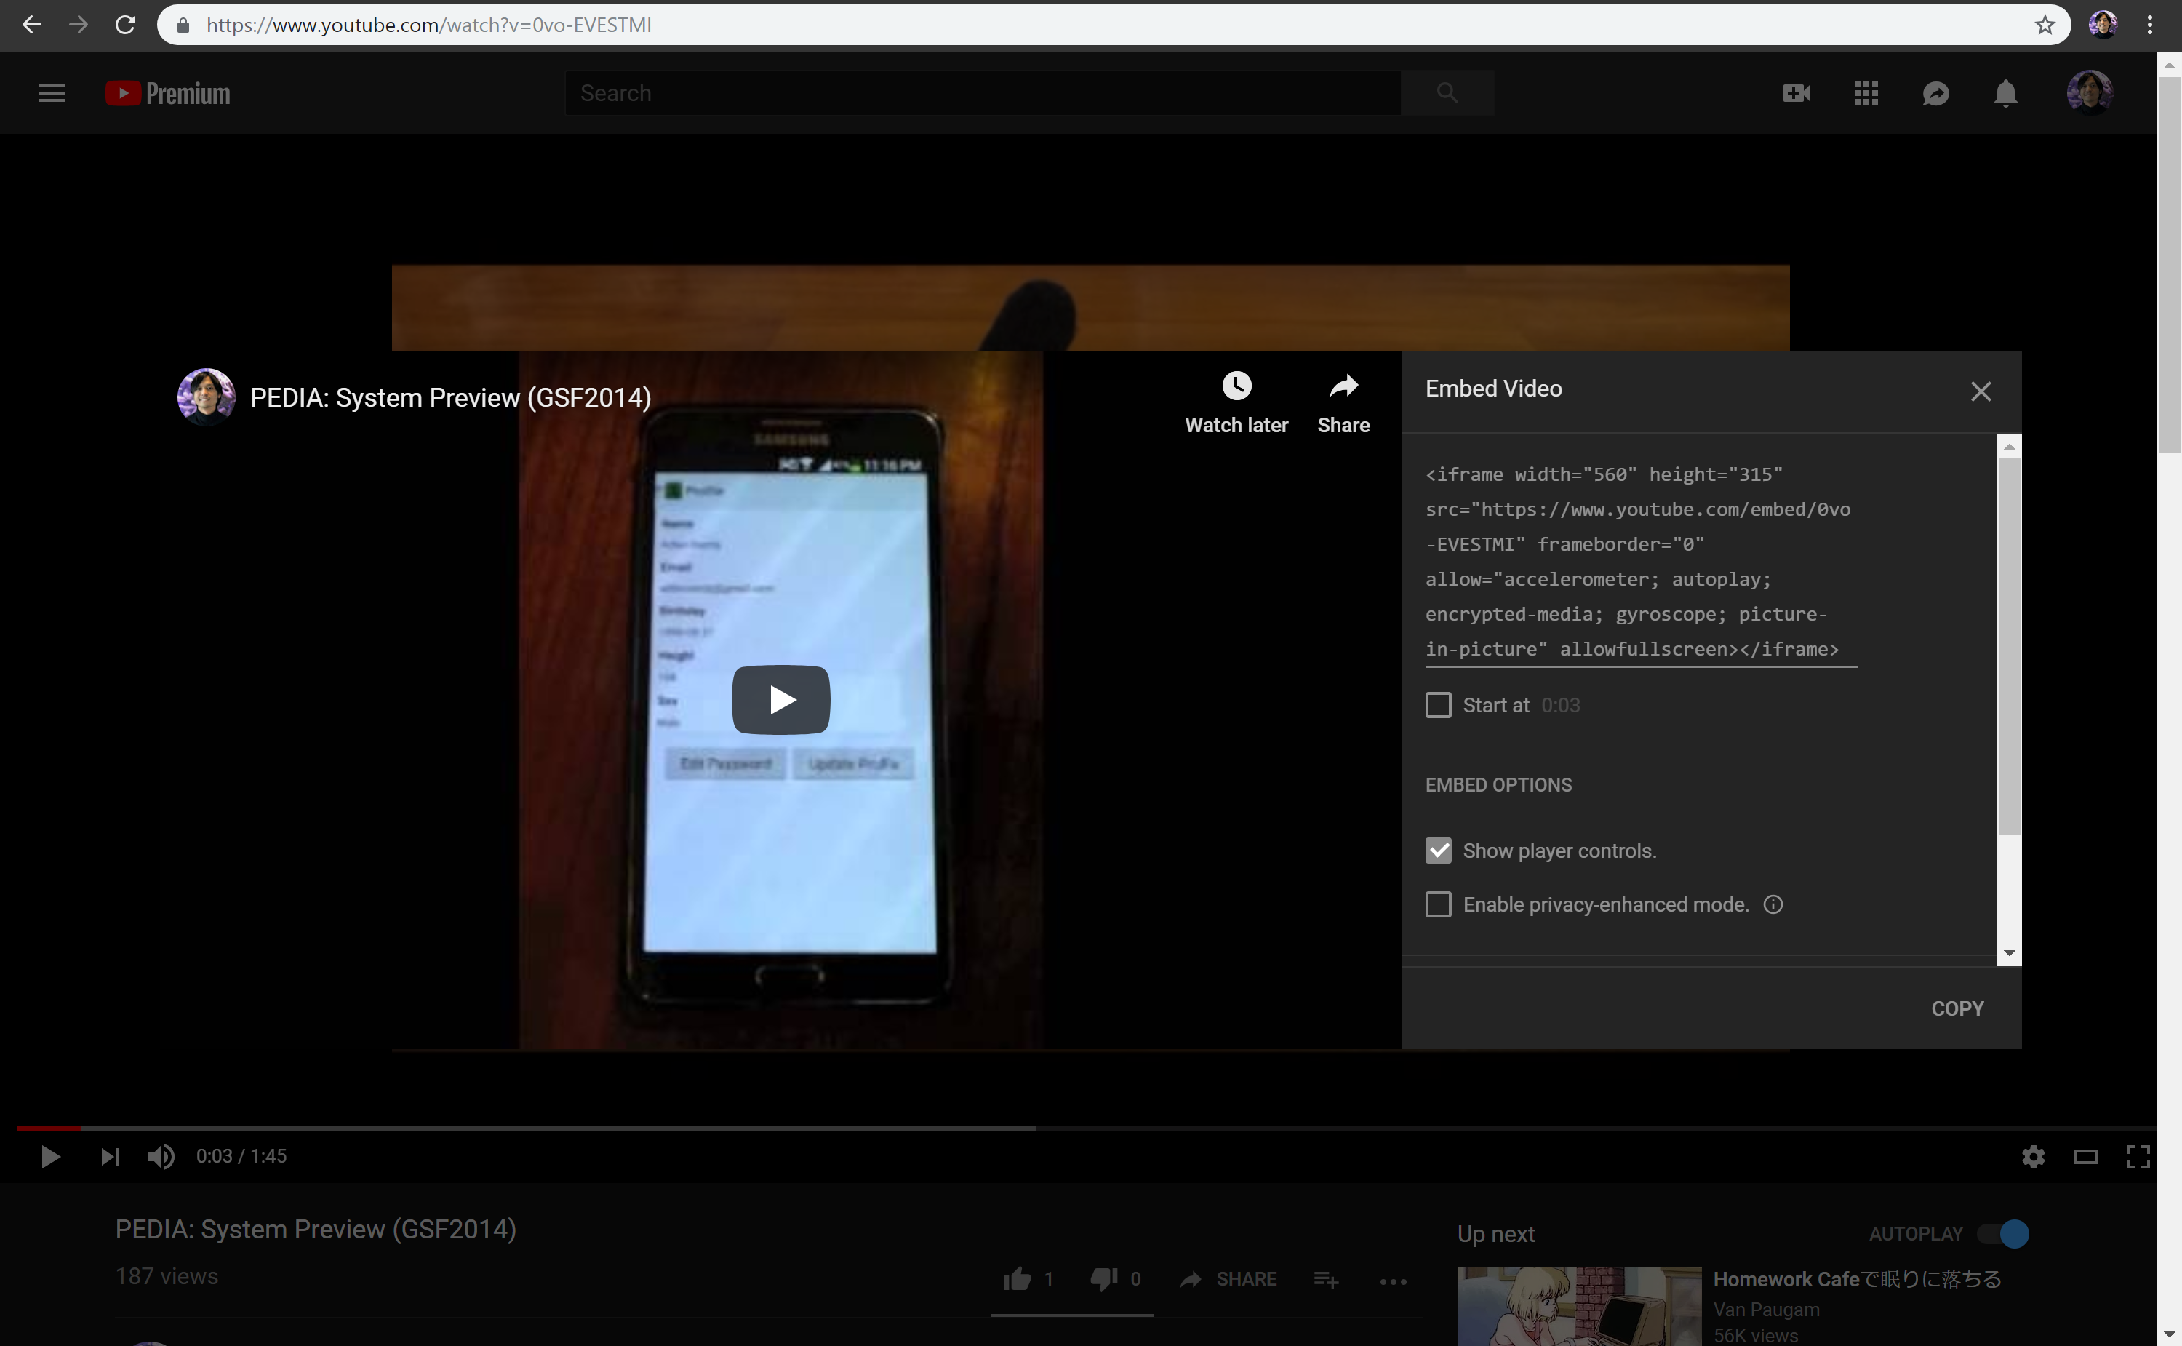Click the Watch later clock icon
The image size is (2182, 1346).
tap(1236, 386)
